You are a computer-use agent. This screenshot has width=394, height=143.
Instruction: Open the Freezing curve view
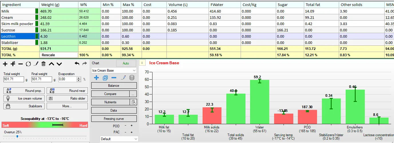(114, 118)
